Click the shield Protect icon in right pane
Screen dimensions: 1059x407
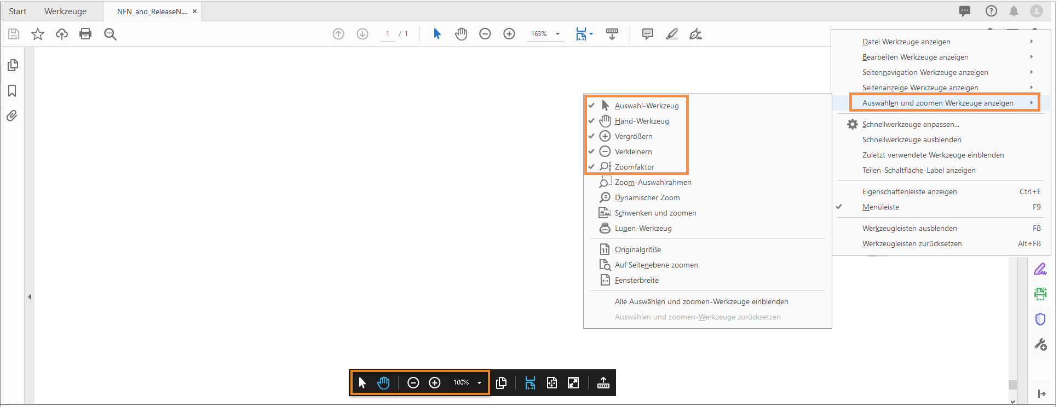tap(1040, 319)
